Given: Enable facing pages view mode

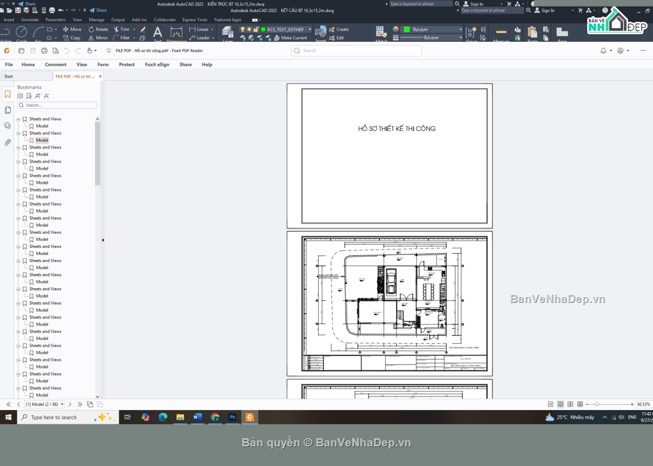Looking at the screenshot, I should click(570, 405).
